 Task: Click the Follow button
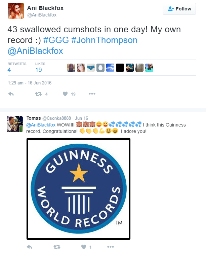point(179,9)
